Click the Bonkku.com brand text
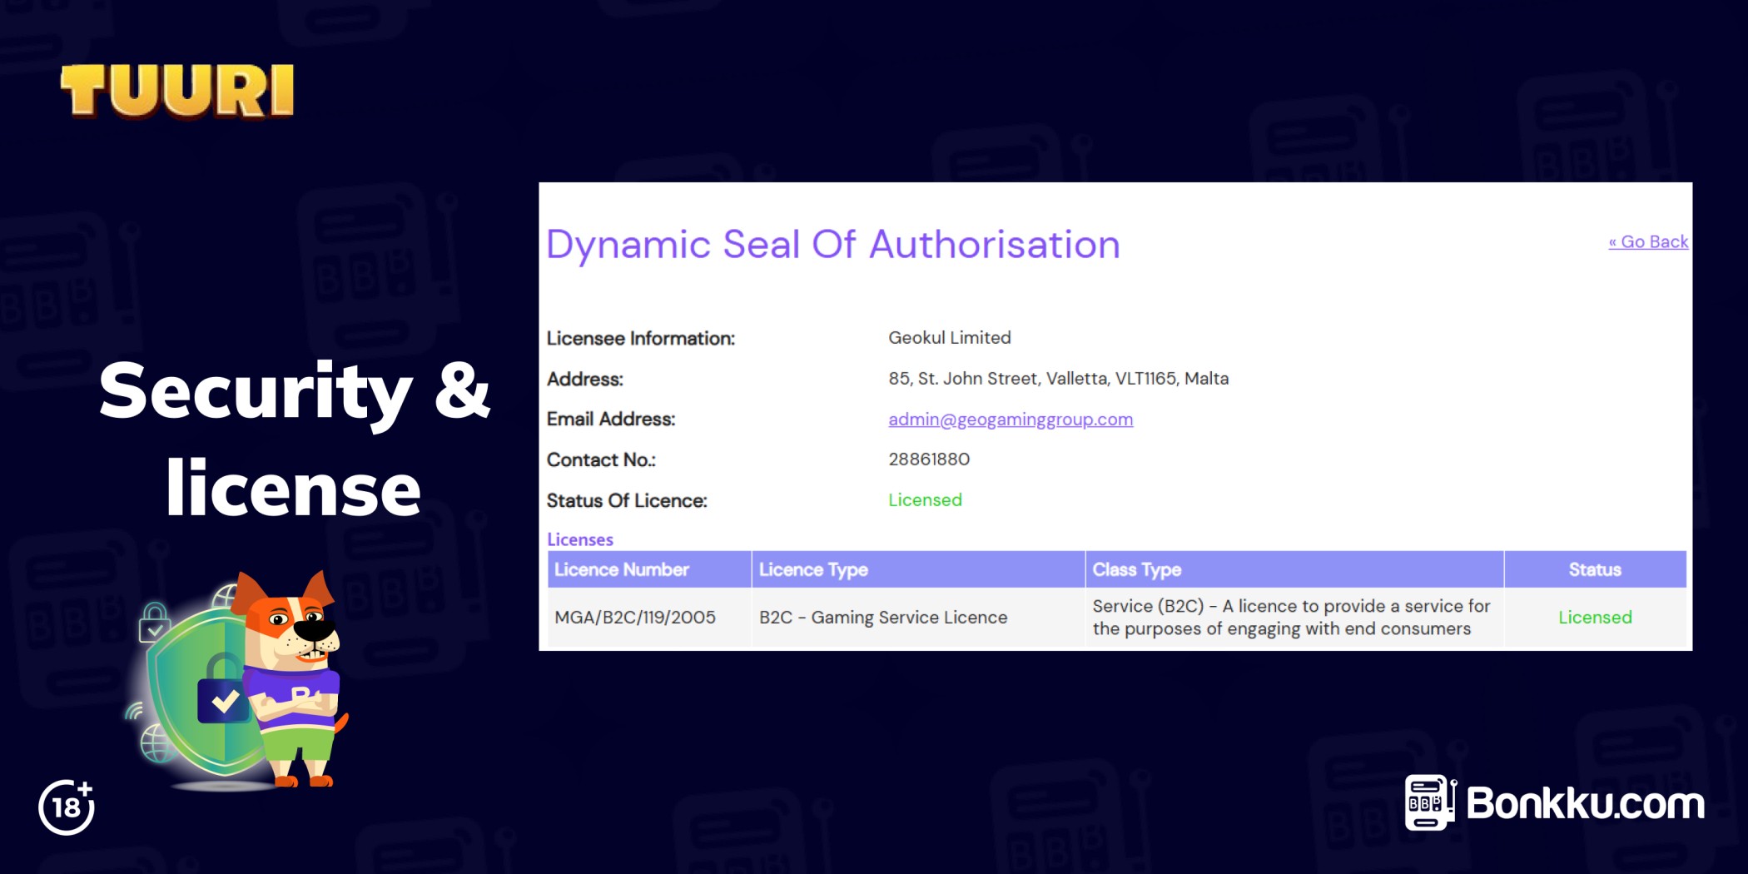The height and width of the screenshot is (874, 1748). coord(1585,804)
